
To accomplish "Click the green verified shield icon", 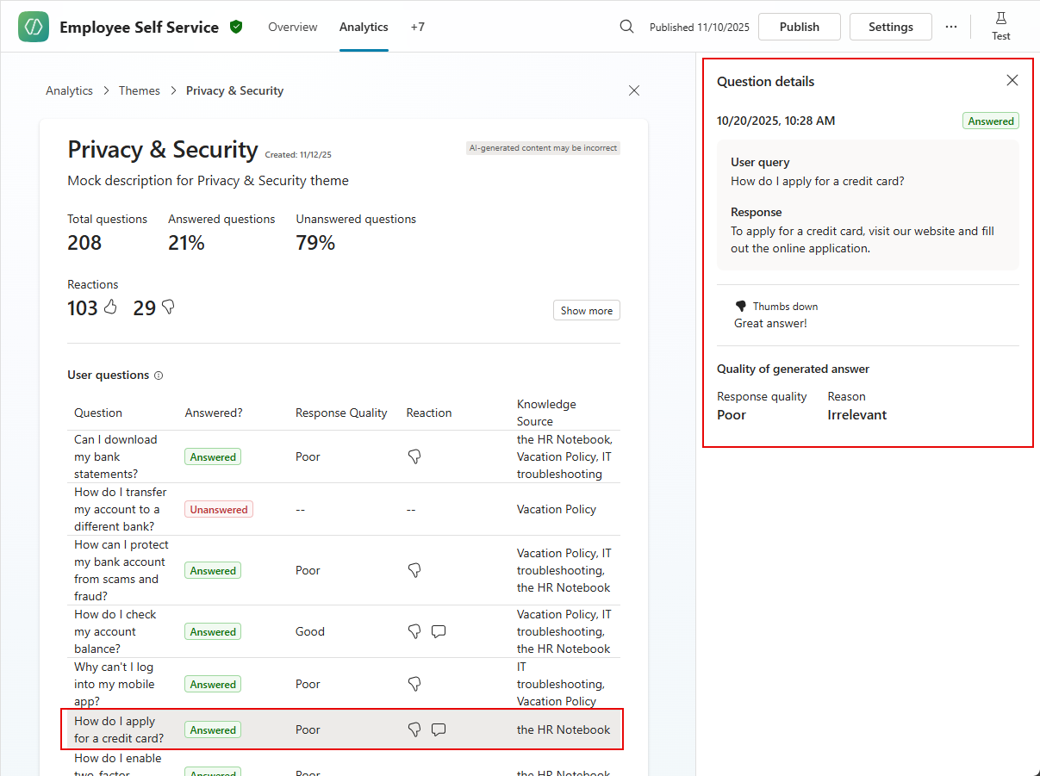I will click(x=236, y=27).
